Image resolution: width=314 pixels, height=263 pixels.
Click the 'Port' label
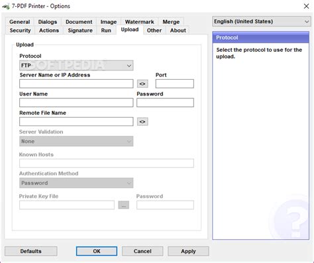click(161, 75)
